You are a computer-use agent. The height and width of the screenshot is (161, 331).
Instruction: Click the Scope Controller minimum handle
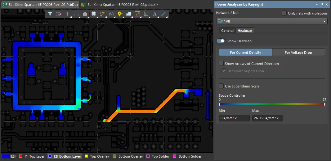pos(220,104)
